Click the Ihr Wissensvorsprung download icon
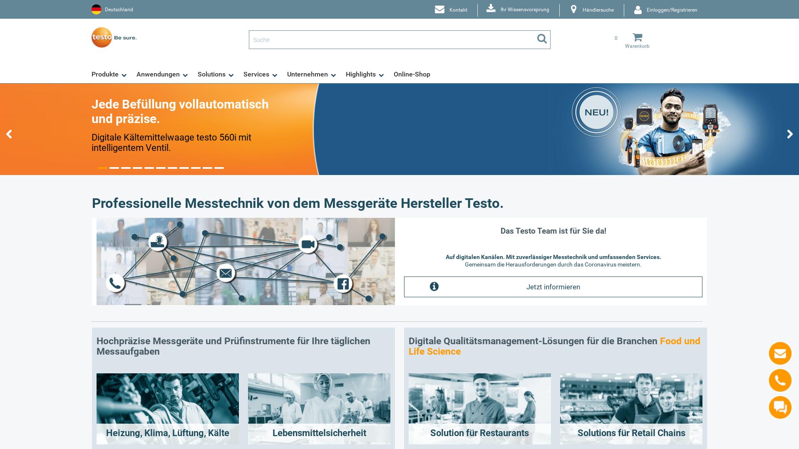Viewport: 799px width, 449px height. 491,9
